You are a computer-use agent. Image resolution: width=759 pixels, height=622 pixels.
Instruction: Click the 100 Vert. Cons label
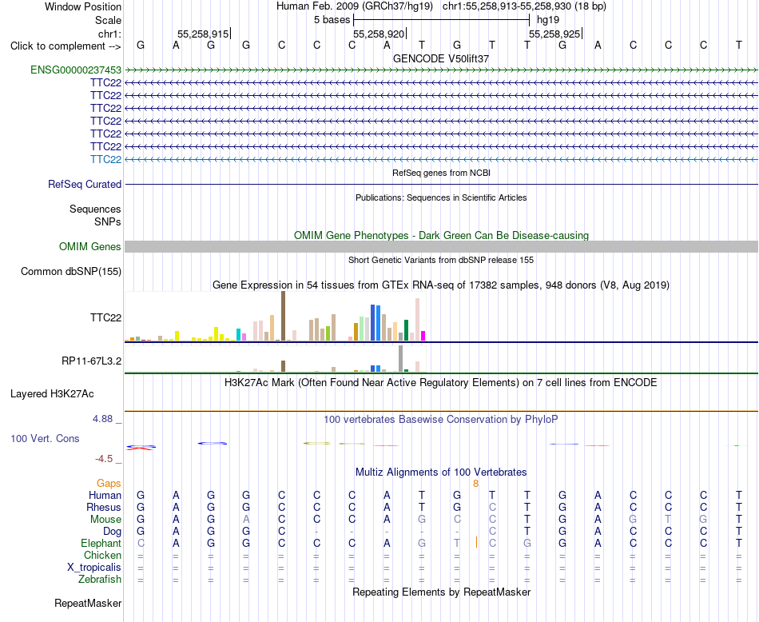tap(45, 438)
